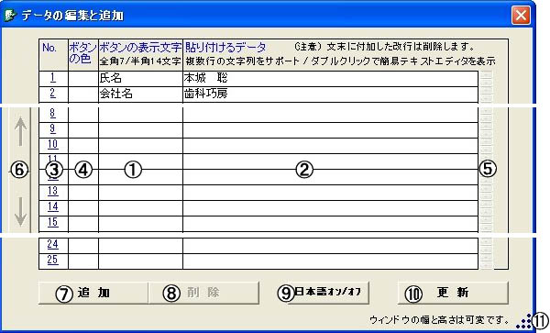This screenshot has width=550, height=333.
Task: Click the button color cell of row 2
Action: [83, 94]
